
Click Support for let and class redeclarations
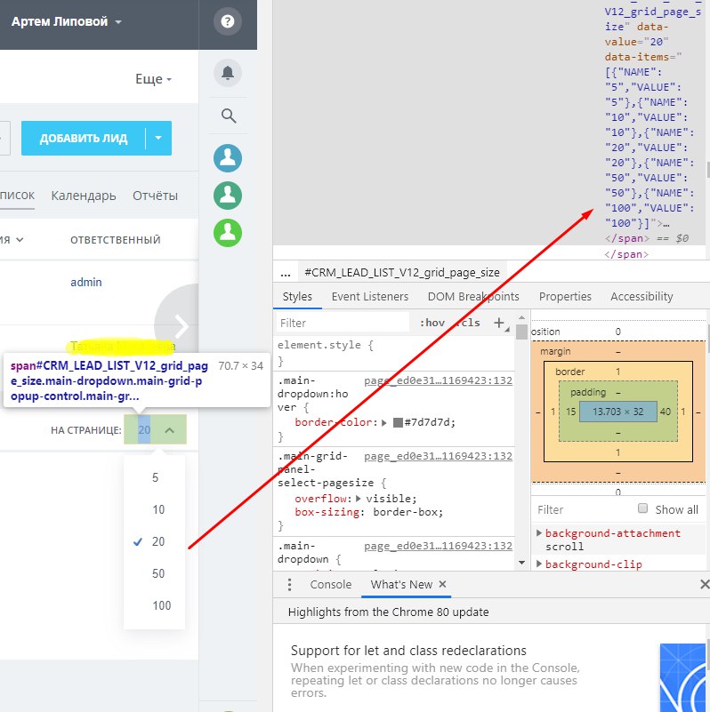(408, 651)
